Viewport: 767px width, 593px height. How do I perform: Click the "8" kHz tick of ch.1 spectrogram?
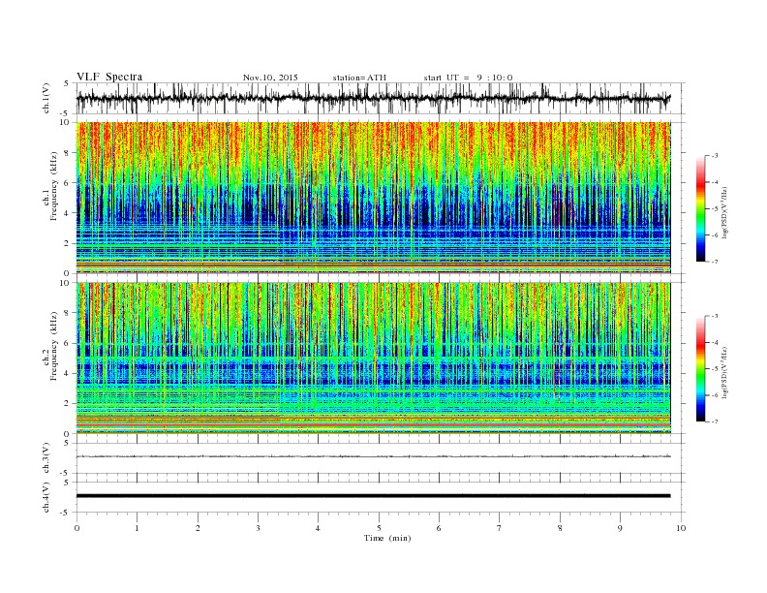pyautogui.click(x=68, y=153)
